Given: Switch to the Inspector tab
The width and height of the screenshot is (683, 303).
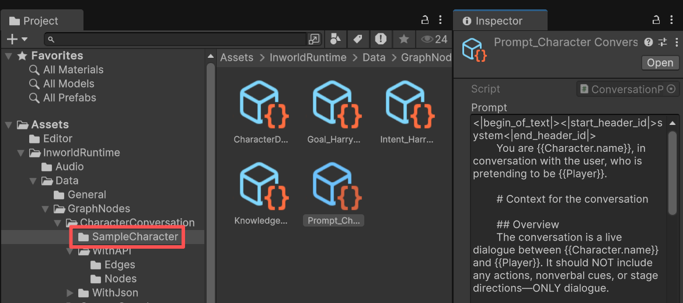Looking at the screenshot, I should (499, 21).
